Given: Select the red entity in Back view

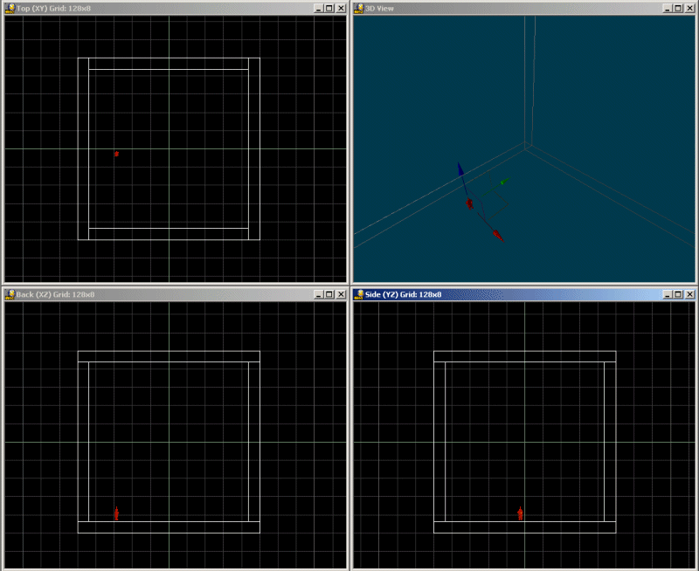Looking at the screenshot, I should [x=116, y=513].
